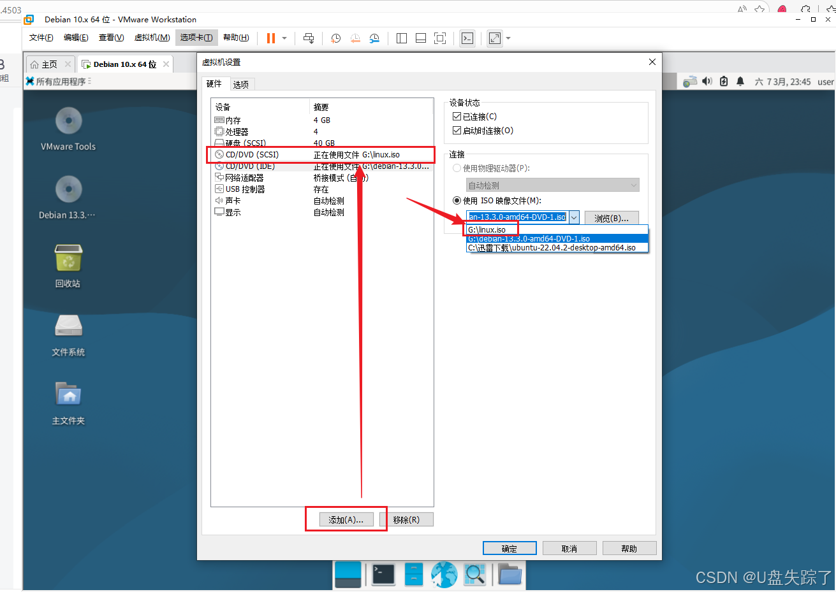The width and height of the screenshot is (836, 592).
Task: Select the 使用物理驱动器(P) radio button
Action: (457, 168)
